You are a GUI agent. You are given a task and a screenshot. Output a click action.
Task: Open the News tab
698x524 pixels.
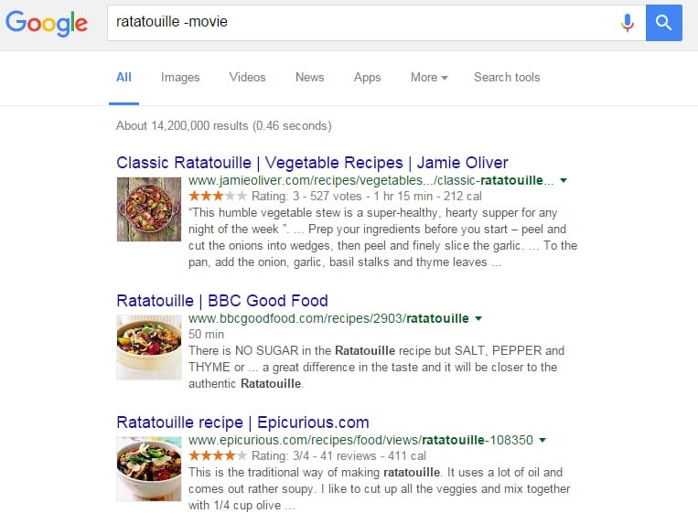pyautogui.click(x=309, y=78)
